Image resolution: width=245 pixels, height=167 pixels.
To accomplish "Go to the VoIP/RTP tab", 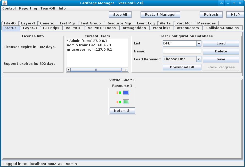I will coord(73,28).
